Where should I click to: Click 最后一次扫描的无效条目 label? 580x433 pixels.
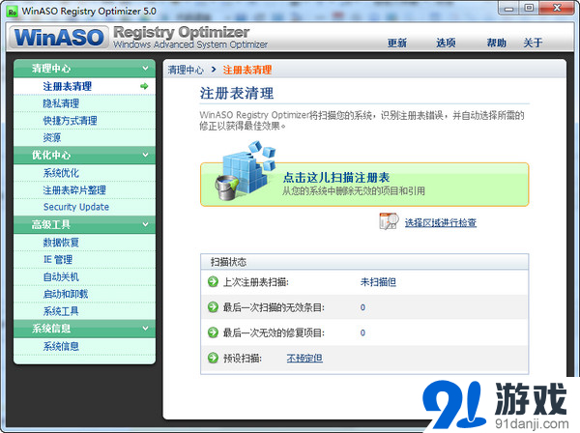(x=274, y=307)
